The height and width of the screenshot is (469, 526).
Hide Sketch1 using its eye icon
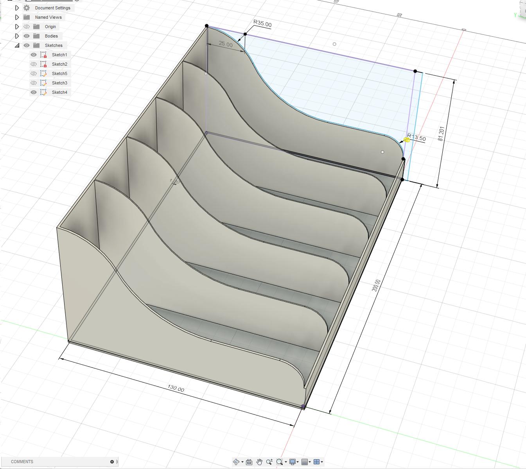pyautogui.click(x=34, y=55)
